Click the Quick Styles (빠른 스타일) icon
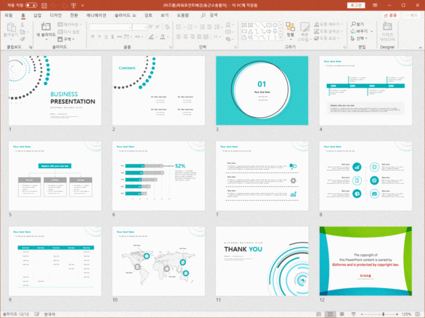This screenshot has width=425, height=318. click(304, 27)
